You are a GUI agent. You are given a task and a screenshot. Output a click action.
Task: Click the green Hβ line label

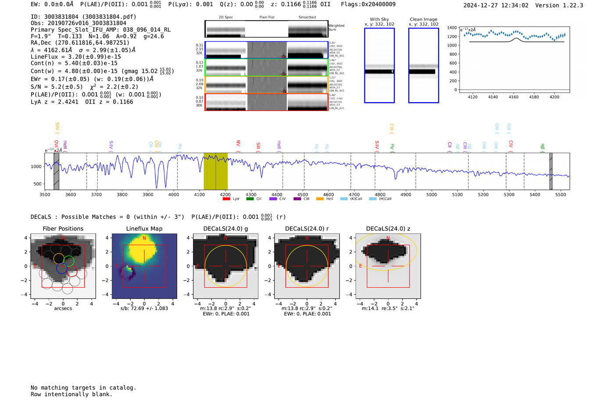coord(543,147)
